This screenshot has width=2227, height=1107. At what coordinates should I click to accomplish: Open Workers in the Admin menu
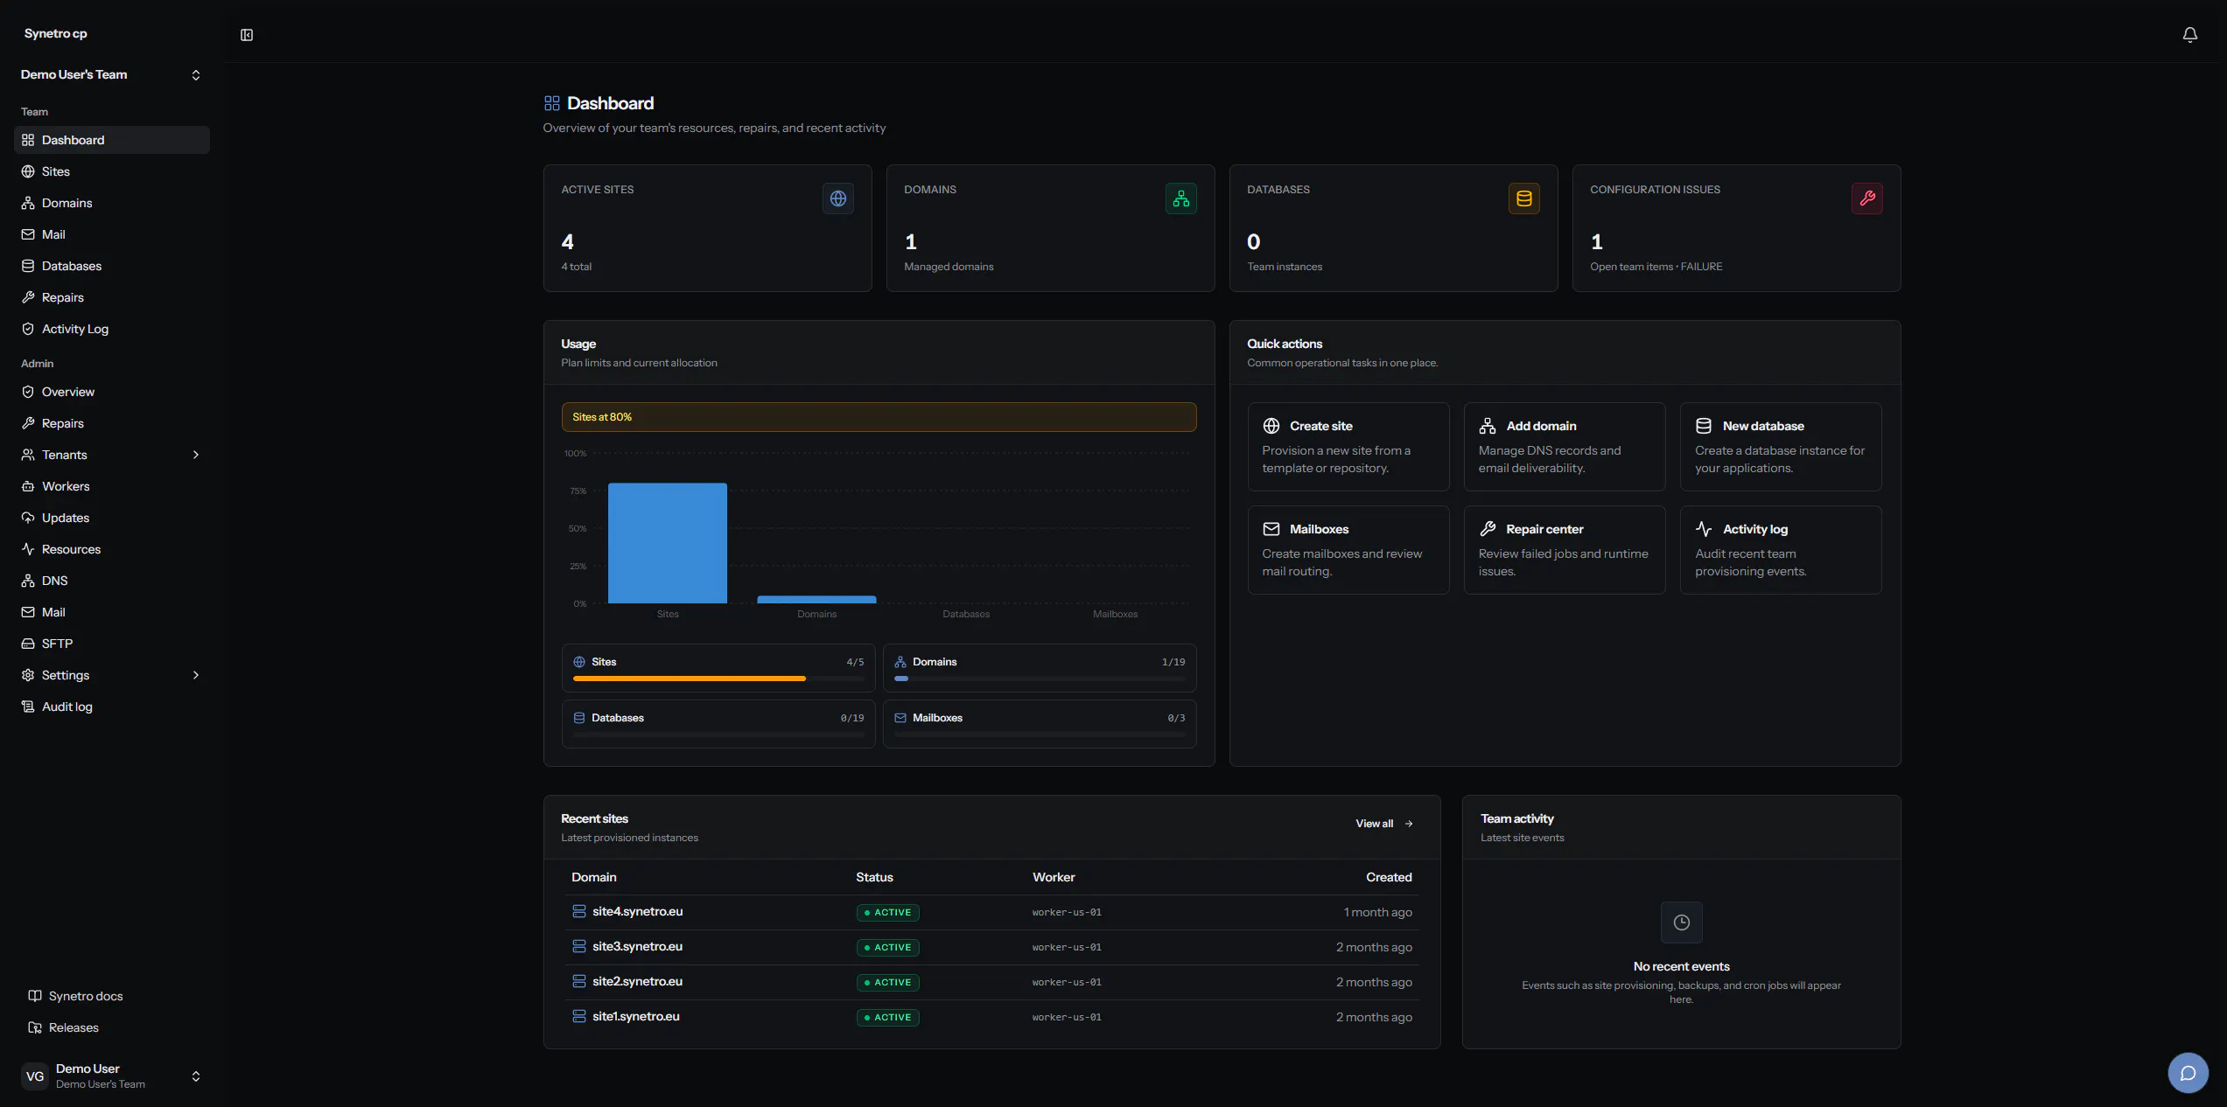[112, 486]
